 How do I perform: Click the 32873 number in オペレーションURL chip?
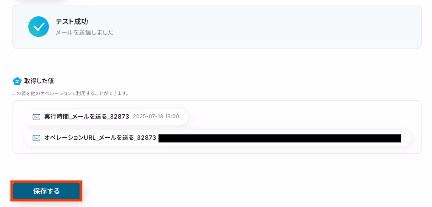[147, 138]
